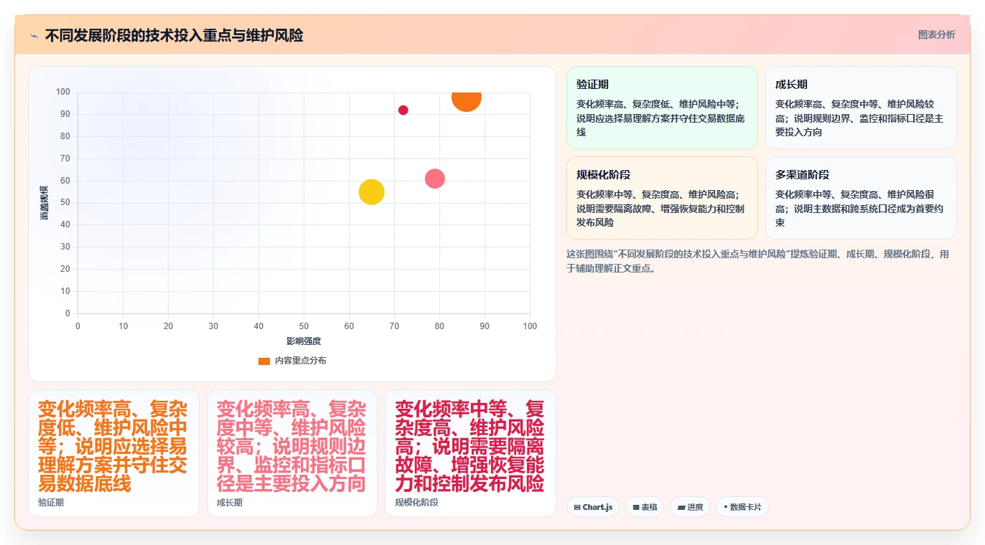Click the page title 不同发展阶段的技术投入重点与维护风险

click(174, 36)
